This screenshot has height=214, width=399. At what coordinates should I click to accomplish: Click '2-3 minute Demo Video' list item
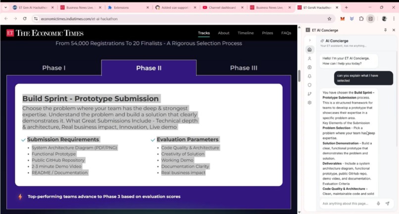(x=56, y=167)
